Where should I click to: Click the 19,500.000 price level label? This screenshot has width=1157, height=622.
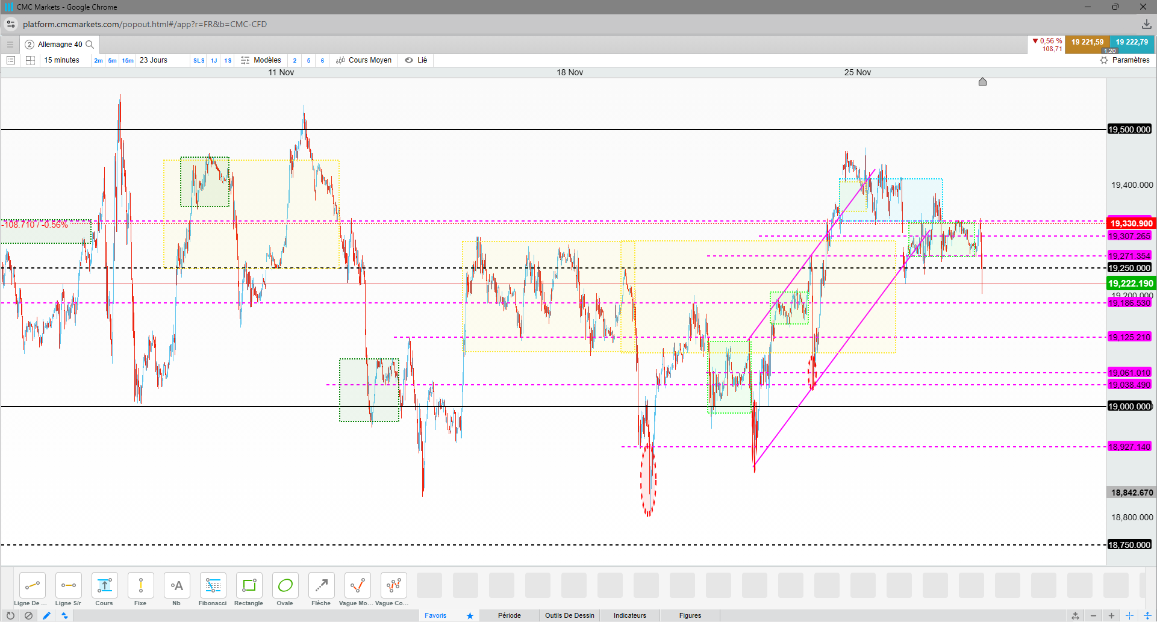(x=1129, y=129)
